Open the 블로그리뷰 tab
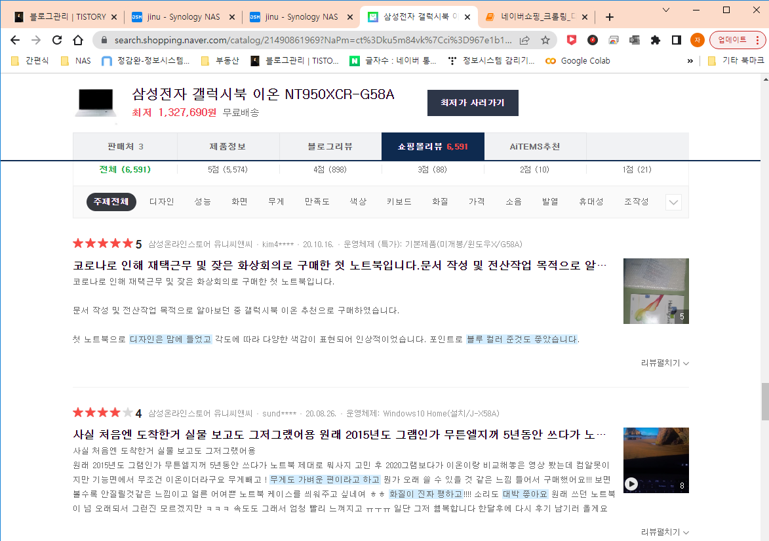 coord(330,146)
